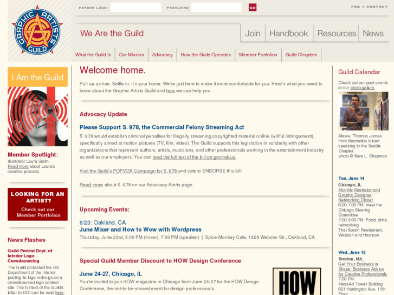Click the red GO login button
Viewport: 394px width, 295px height.
click(x=253, y=8)
